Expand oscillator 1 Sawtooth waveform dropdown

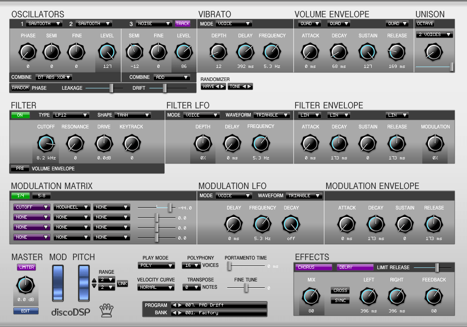(x=44, y=24)
